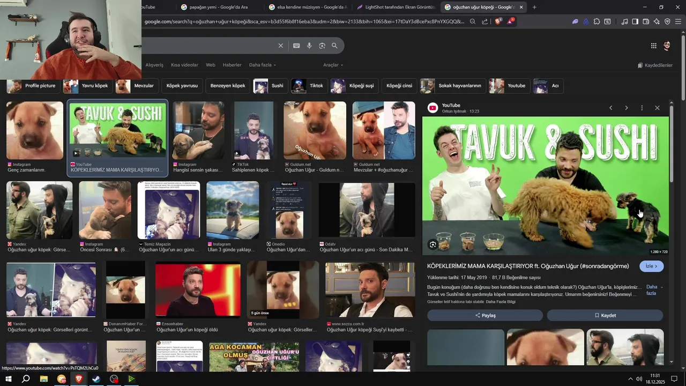Open Windows taskbar search
The image size is (686, 386).
(x=26, y=379)
